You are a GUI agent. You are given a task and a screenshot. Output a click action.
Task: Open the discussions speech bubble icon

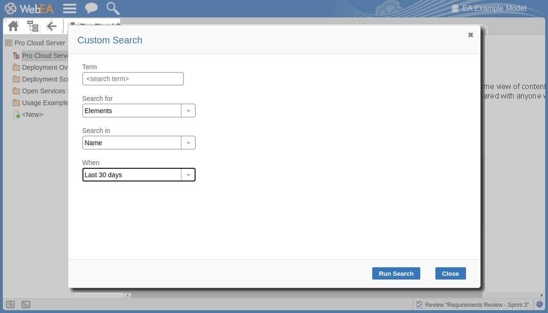pos(91,8)
